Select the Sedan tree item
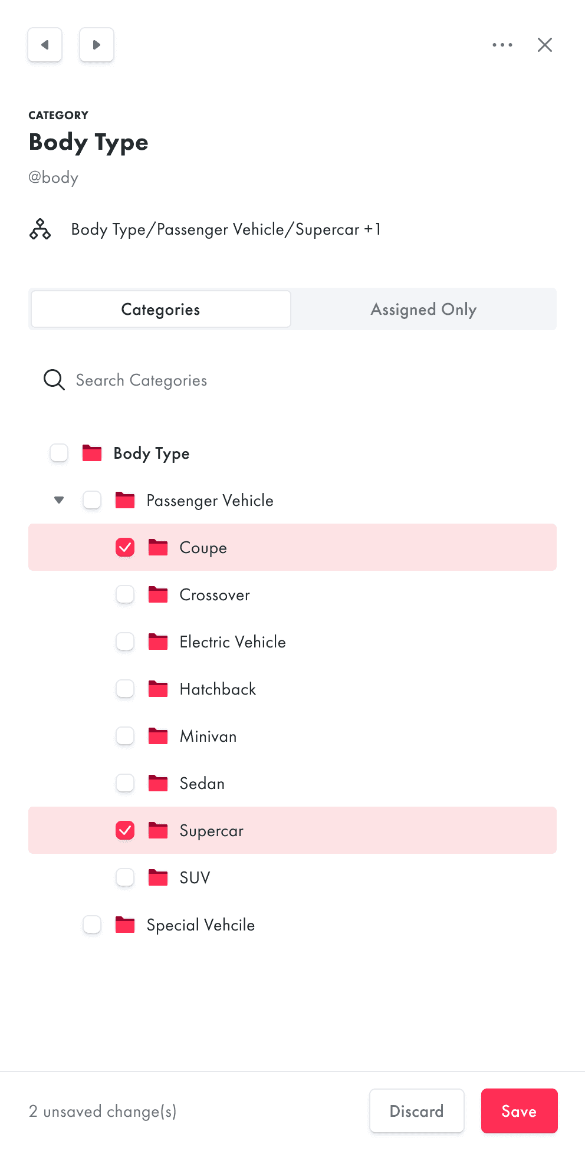 292,783
